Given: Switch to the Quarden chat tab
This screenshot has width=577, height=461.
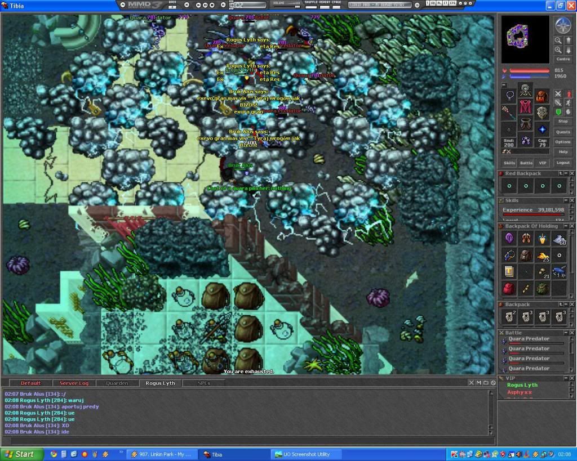Looking at the screenshot, I should 117,383.
